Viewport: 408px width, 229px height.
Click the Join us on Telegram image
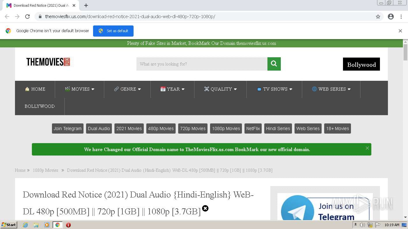[x=325, y=207]
